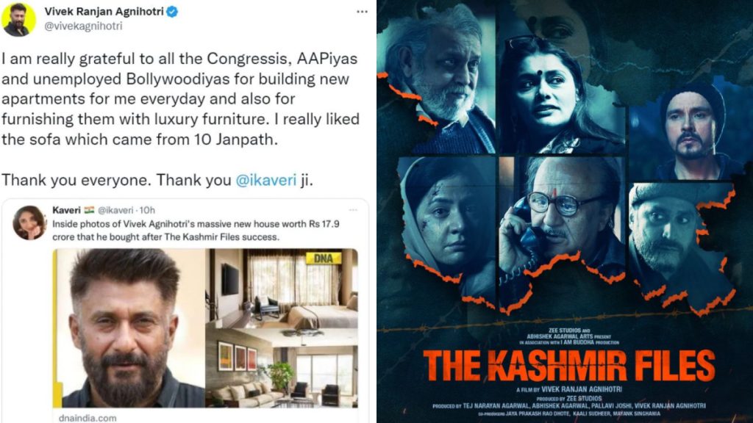Screen dimensions: 753x423
Task: Open the living room sofa photo in the preview
Action: click(282, 369)
